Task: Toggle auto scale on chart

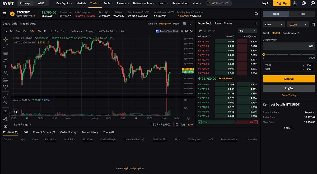Action: tap(190, 124)
